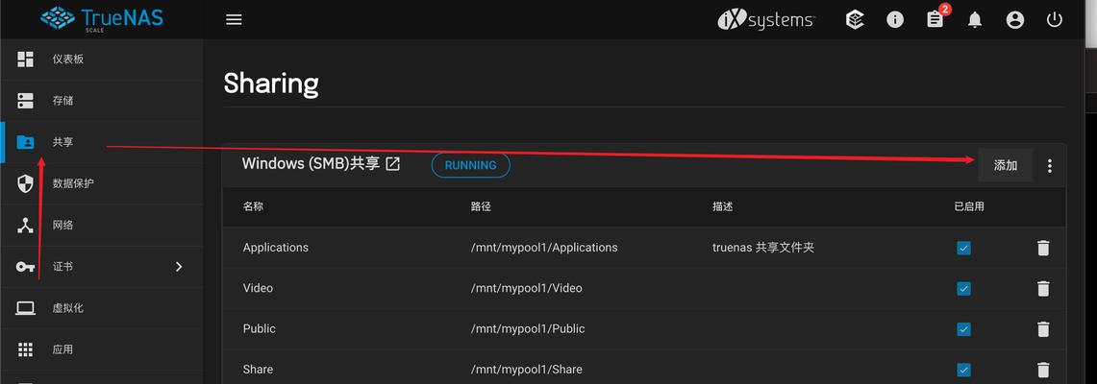Open 数据保护 data protection in sidebar
The width and height of the screenshot is (1097, 384).
point(102,183)
